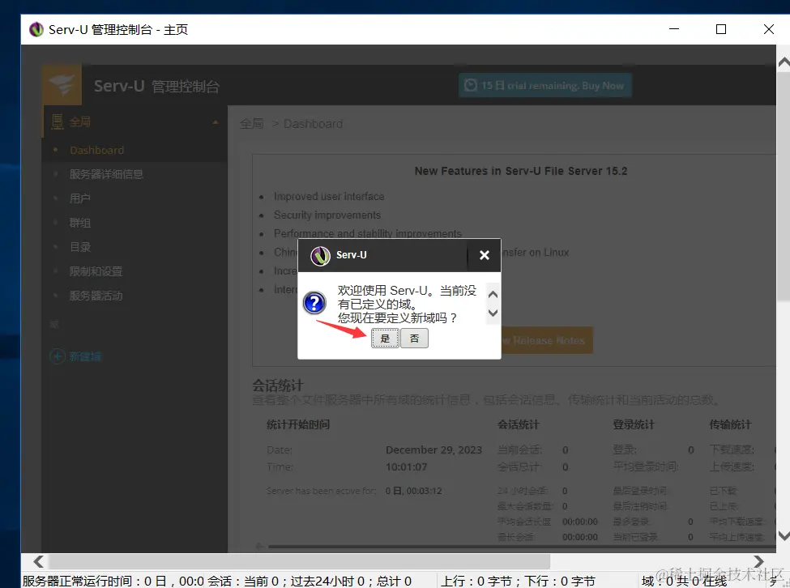Click the 全局 server icon in the sidebar
This screenshot has width=790, height=588.
(x=58, y=121)
